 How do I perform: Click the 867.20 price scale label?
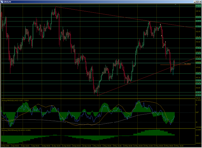(x=198, y=78)
